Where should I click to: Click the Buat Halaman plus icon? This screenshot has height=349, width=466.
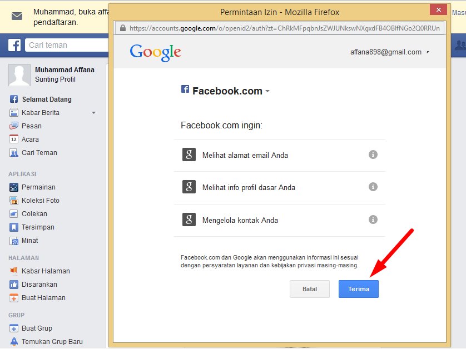14,298
